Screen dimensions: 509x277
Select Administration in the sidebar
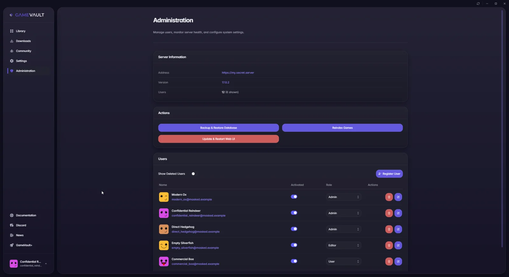(x=29, y=71)
